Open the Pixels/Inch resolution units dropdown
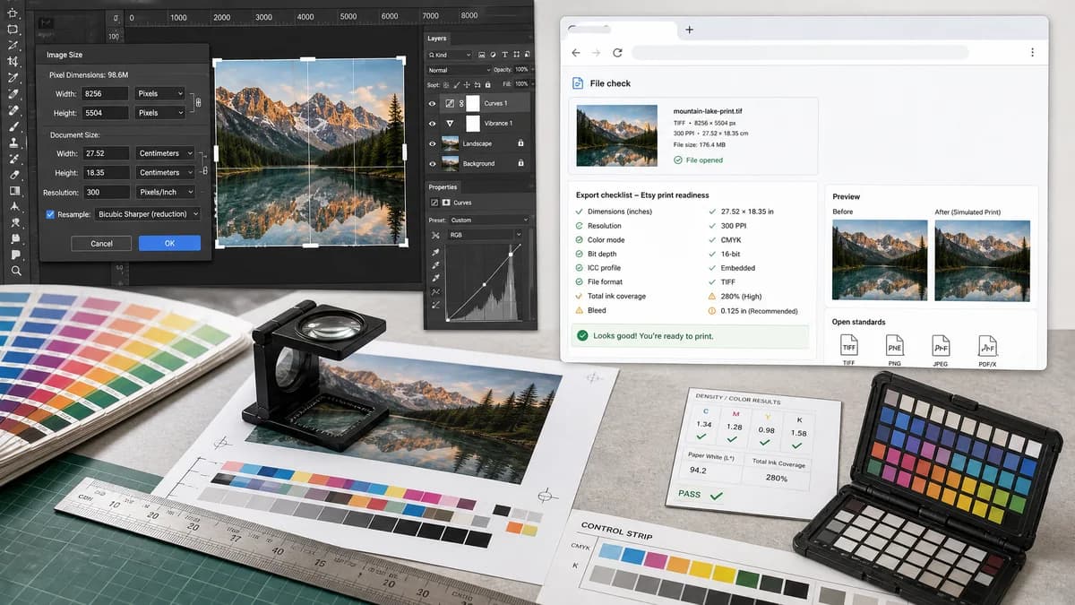This screenshot has height=605, width=1075. point(165,192)
